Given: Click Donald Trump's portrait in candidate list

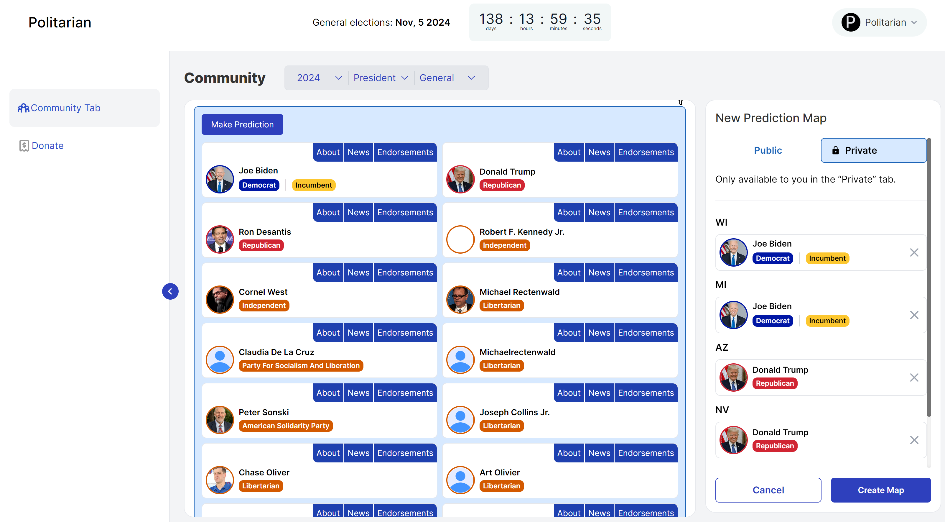Looking at the screenshot, I should 460,179.
